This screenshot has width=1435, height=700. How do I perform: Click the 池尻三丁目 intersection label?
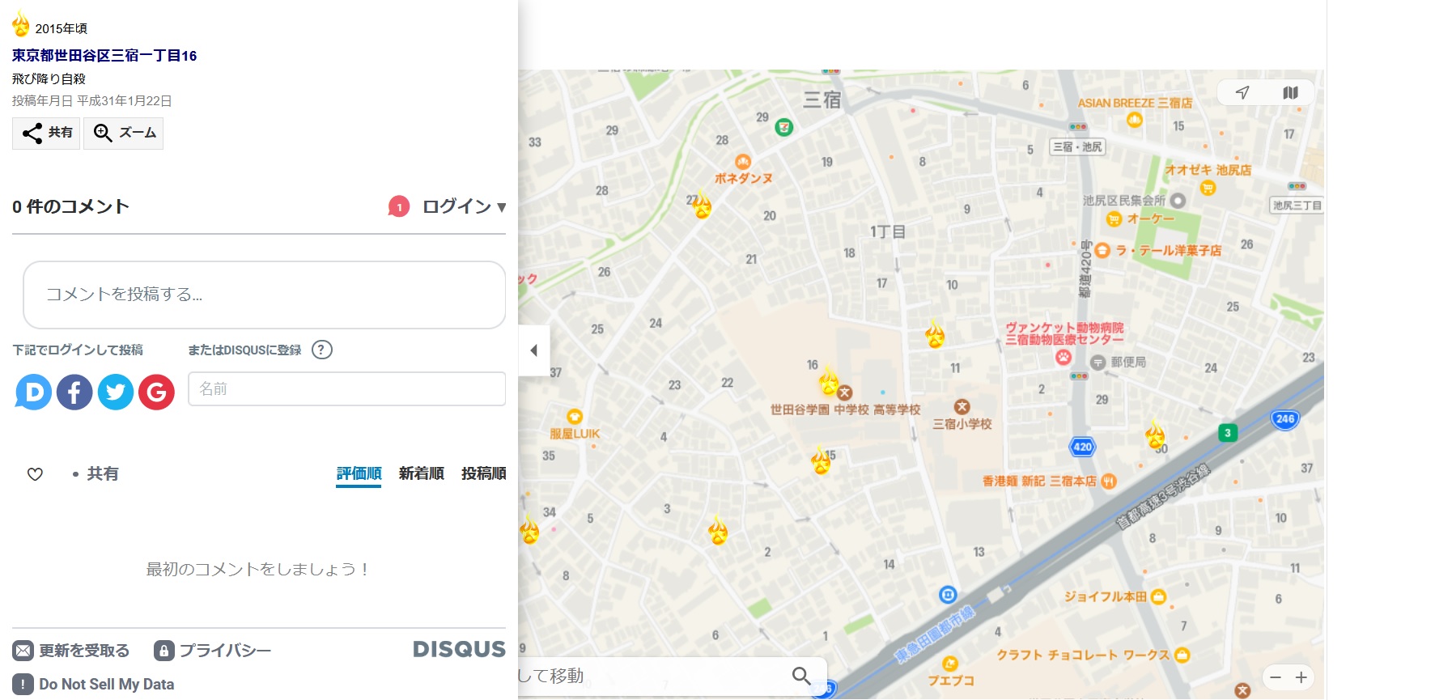pos(1297,206)
